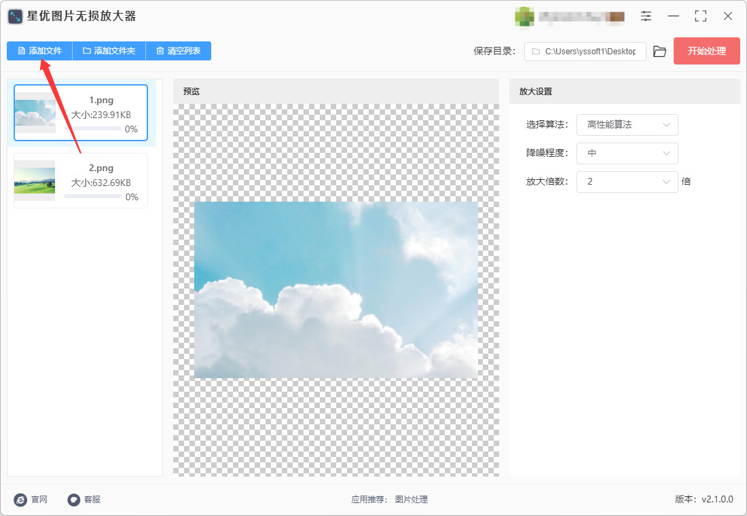Select the 2.png file item
Screen dimensions: 747x516
(x=81, y=181)
